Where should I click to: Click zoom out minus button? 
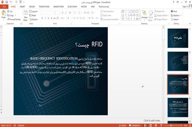coord(165,125)
